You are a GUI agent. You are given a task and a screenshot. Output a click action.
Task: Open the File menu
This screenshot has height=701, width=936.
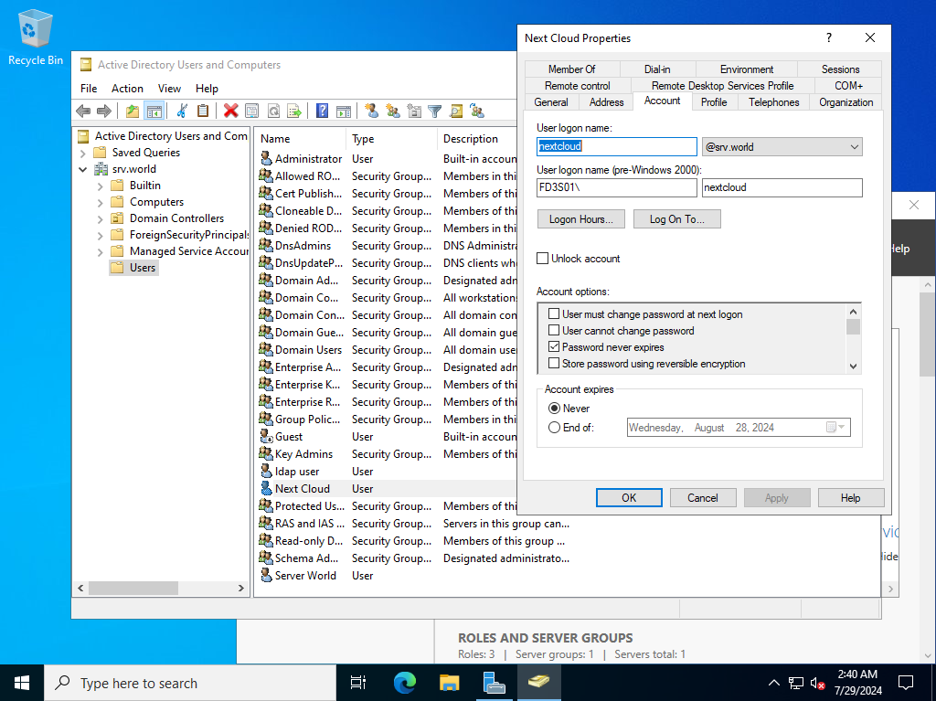89,89
